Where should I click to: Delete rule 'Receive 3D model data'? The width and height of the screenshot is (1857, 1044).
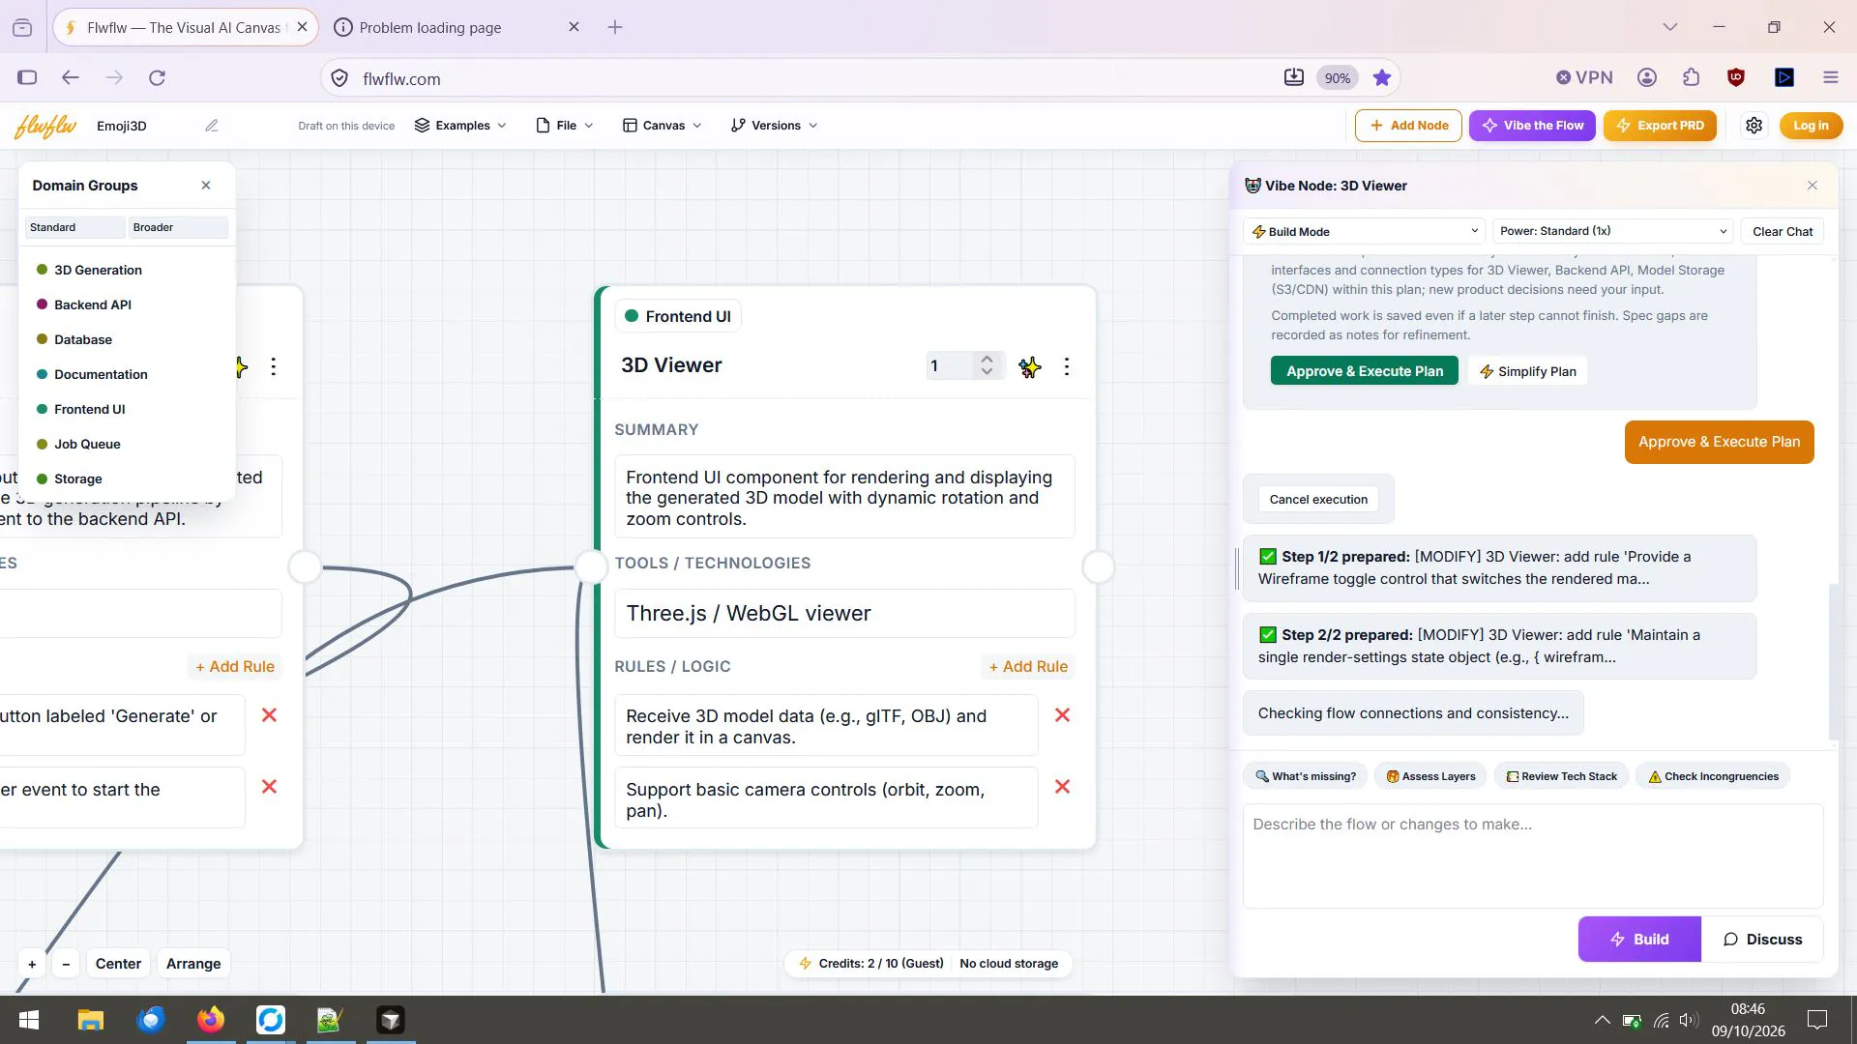(1062, 715)
